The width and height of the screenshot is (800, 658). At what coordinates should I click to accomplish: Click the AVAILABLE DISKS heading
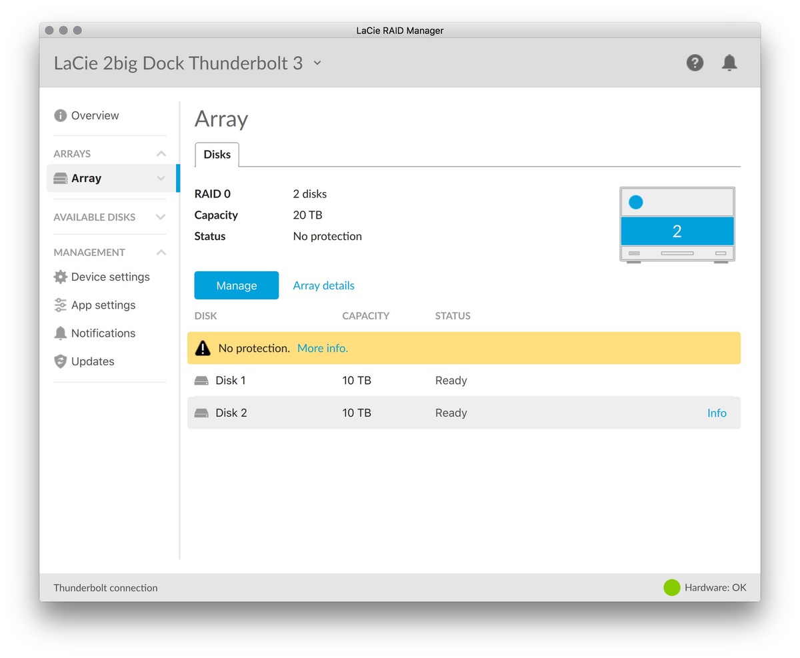point(94,217)
